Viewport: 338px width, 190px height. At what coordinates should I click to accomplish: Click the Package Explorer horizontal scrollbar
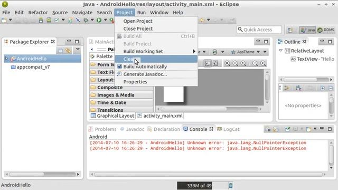[x=42, y=174]
